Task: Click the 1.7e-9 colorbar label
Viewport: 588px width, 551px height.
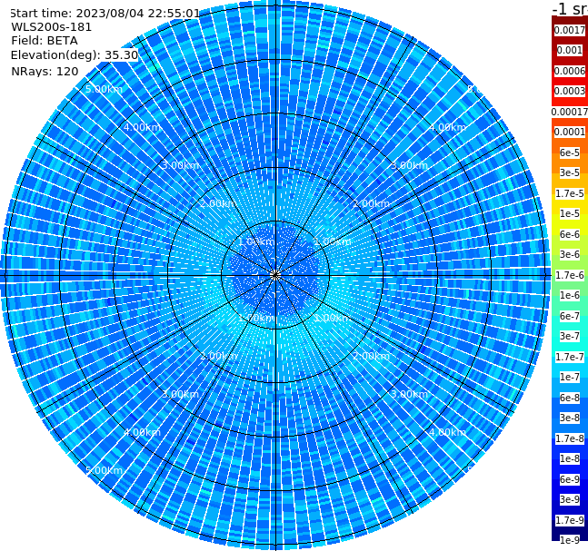Action: pyautogui.click(x=570, y=520)
